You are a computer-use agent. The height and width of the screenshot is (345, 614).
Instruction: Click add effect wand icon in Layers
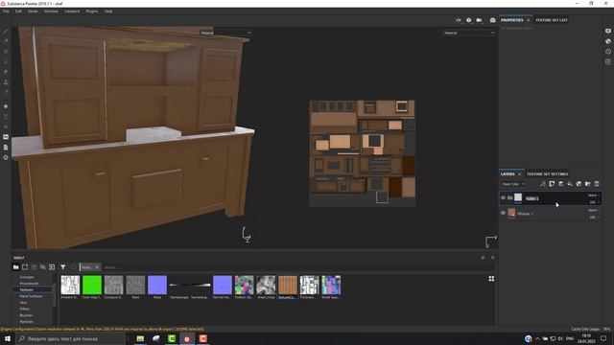click(543, 184)
